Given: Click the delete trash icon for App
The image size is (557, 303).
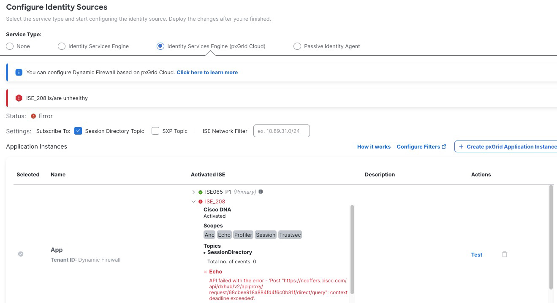Looking at the screenshot, I should pyautogui.click(x=504, y=254).
